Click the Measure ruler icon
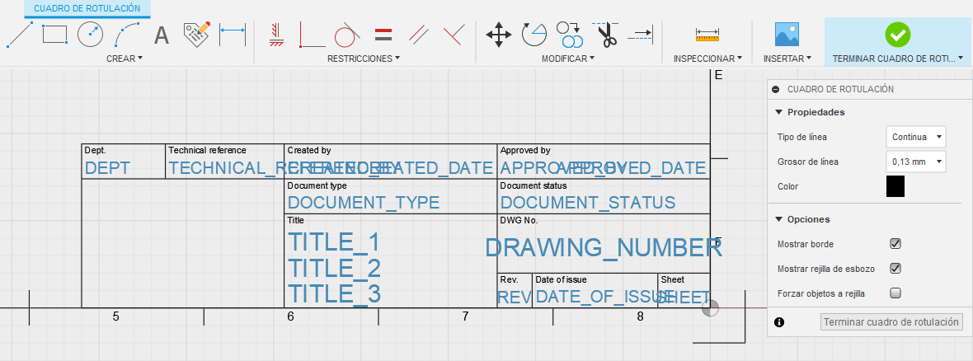Image resolution: width=973 pixels, height=361 pixels. point(707,35)
